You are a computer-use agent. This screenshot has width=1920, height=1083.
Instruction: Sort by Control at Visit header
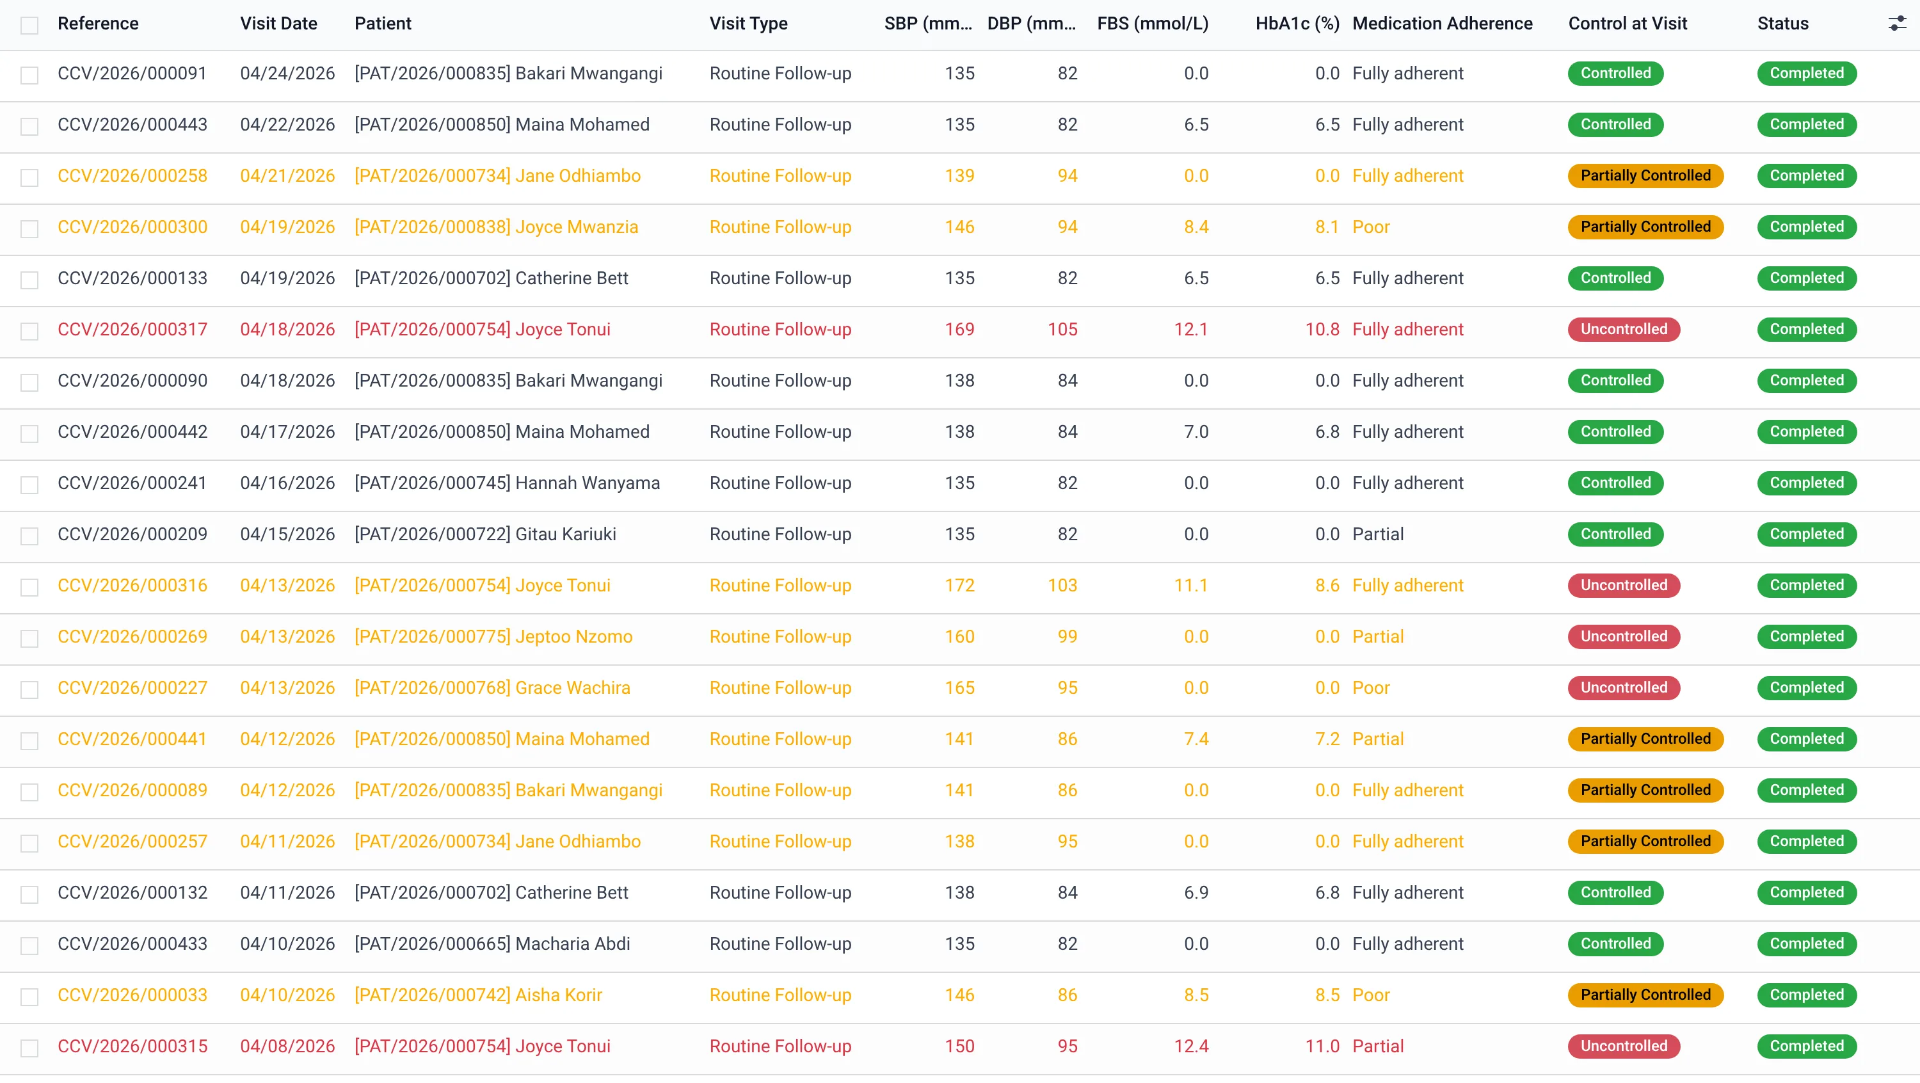coord(1628,24)
